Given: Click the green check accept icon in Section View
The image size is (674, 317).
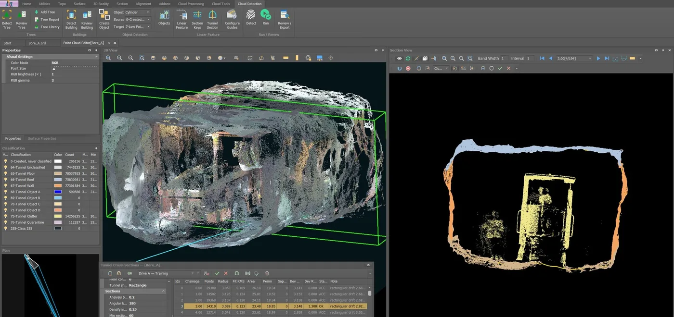Looking at the screenshot, I should point(500,69).
